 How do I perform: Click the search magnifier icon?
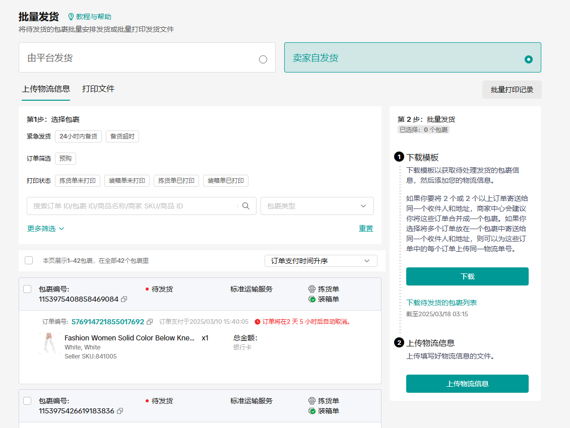[x=246, y=206]
